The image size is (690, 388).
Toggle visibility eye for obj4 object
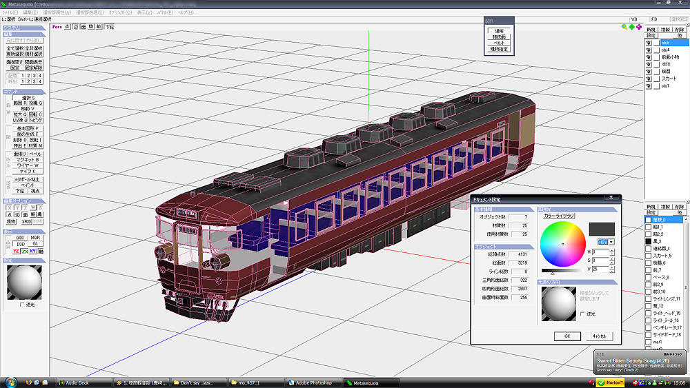tap(649, 50)
